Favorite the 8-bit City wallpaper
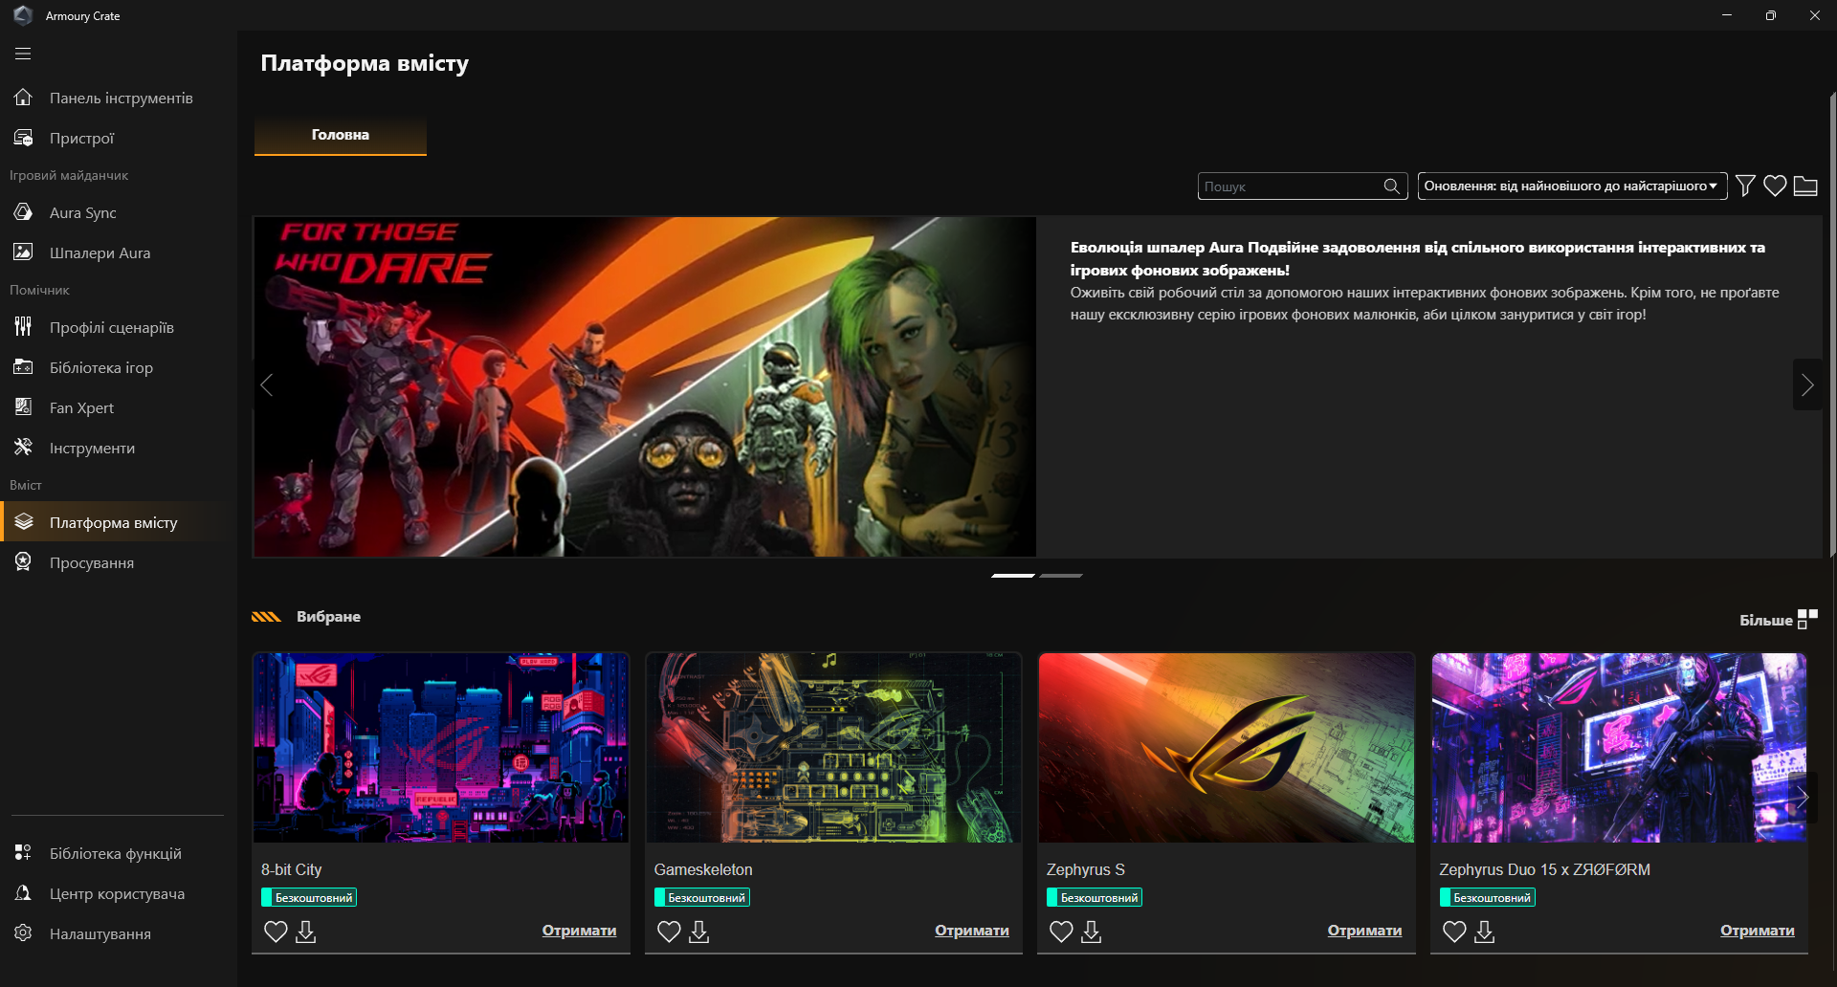This screenshot has width=1837, height=987. pos(276,932)
